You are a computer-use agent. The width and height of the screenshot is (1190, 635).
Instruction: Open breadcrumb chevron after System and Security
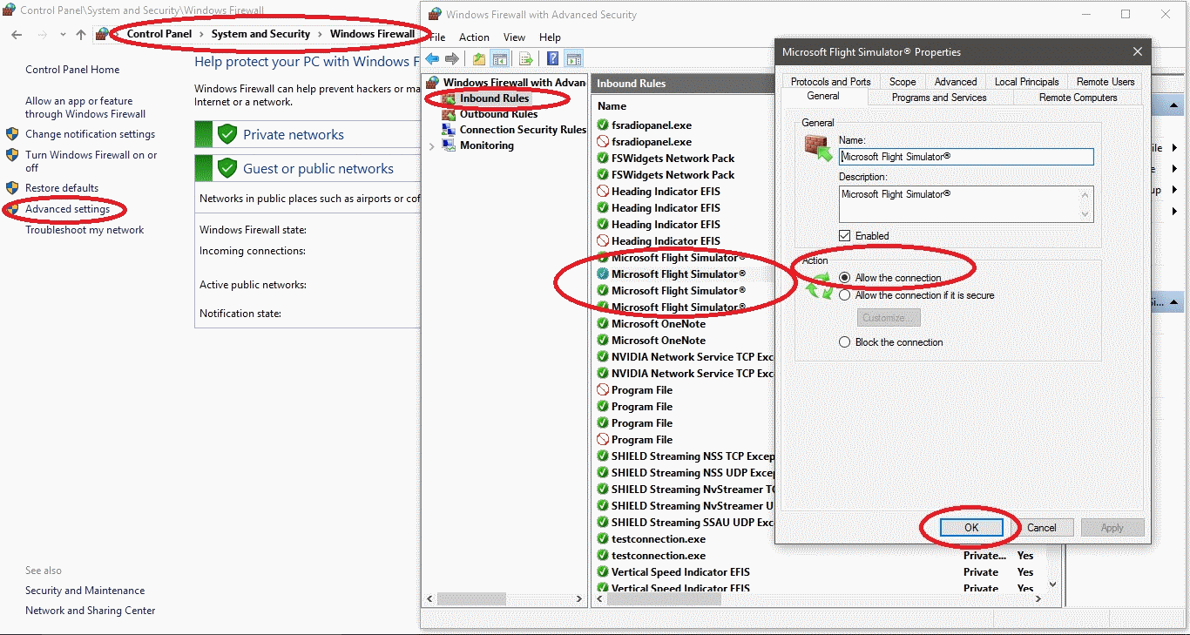pos(320,34)
